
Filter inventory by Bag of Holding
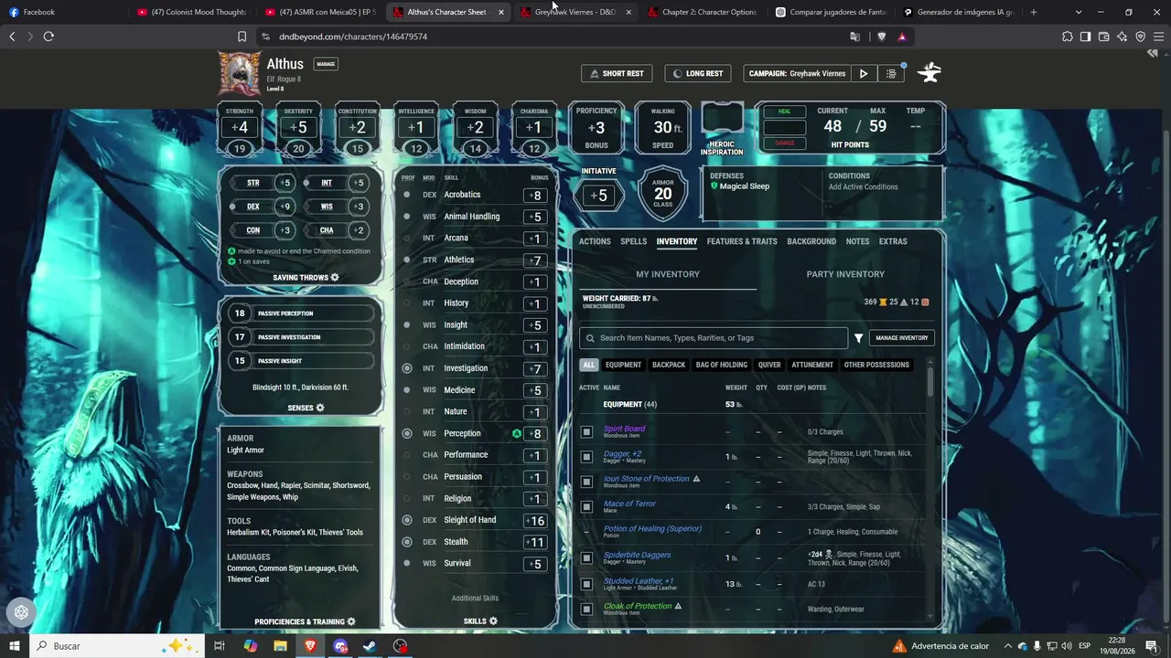pos(722,365)
